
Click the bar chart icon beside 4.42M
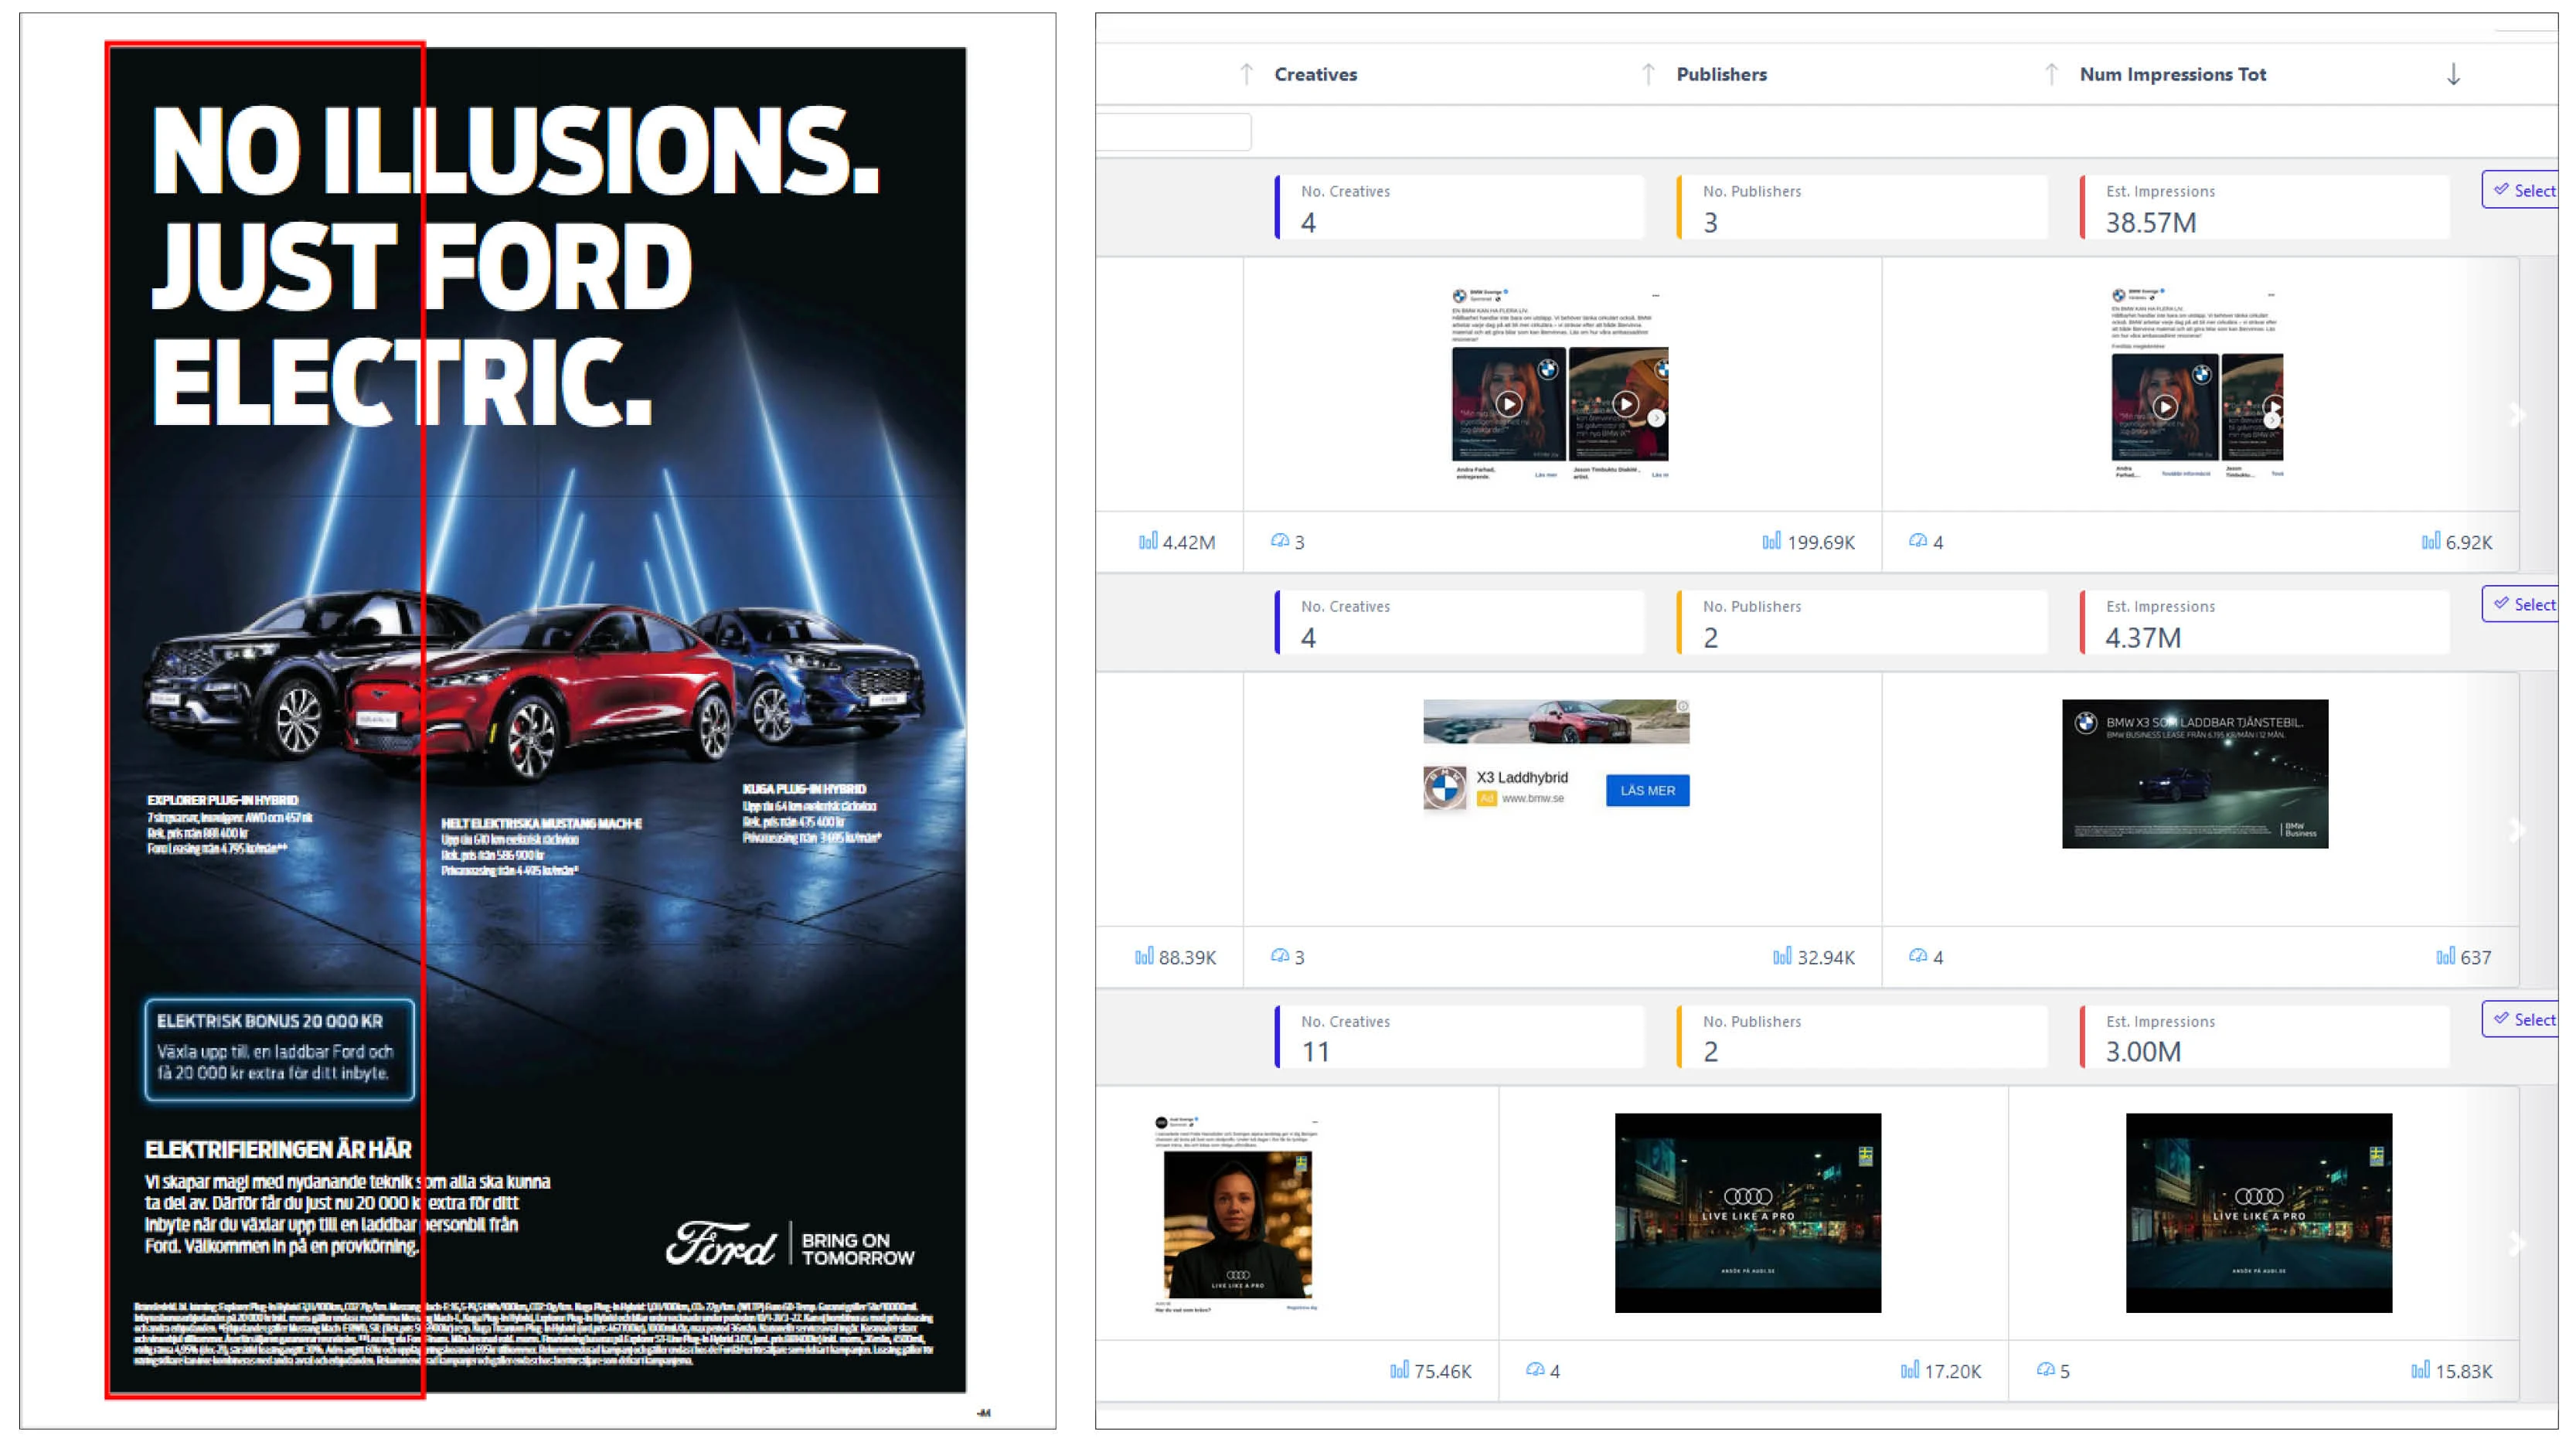click(x=1148, y=541)
